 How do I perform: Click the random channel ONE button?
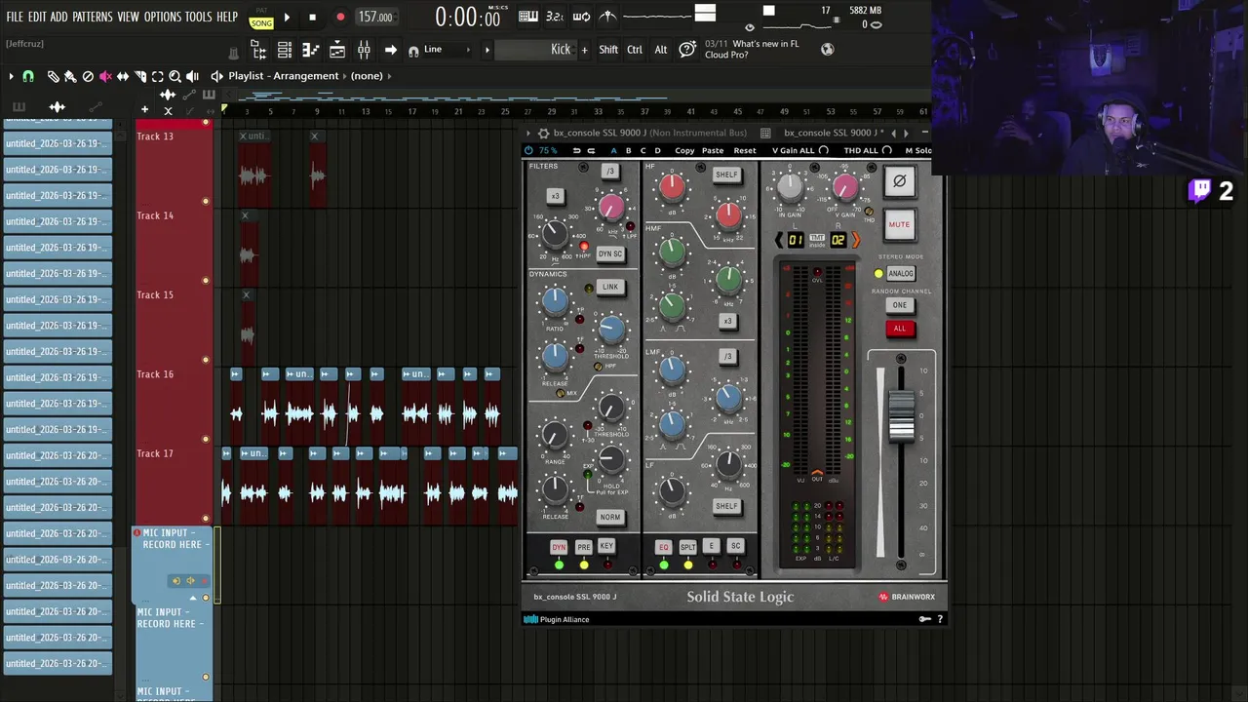click(899, 305)
